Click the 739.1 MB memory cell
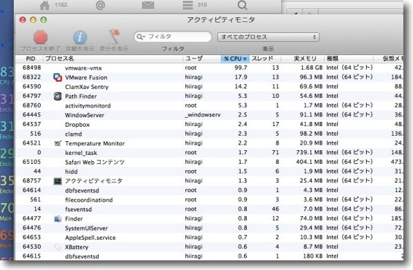 (x=309, y=152)
